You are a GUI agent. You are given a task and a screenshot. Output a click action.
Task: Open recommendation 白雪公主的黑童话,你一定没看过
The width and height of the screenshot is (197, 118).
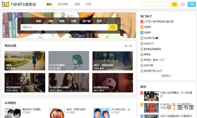click(x=176, y=94)
